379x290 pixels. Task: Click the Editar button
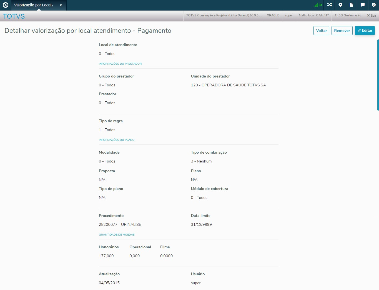pos(365,31)
